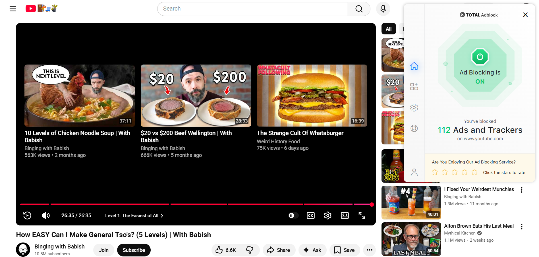539x257 pixels.
Task: Focus the Search text field
Action: coord(252,9)
